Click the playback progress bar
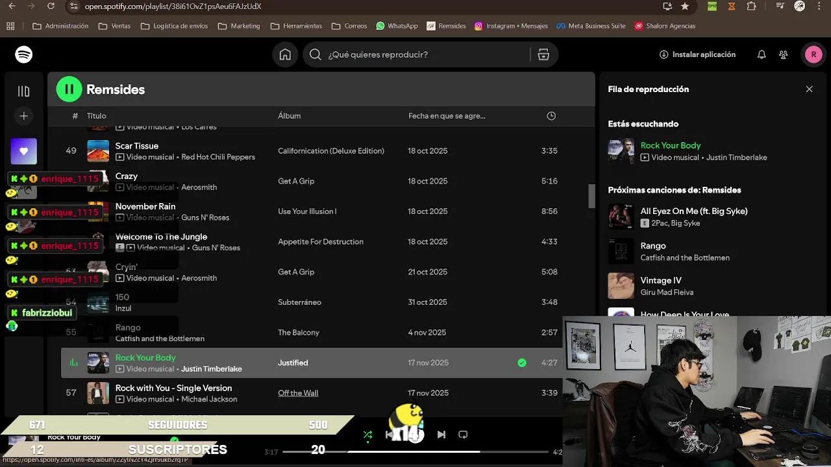This screenshot has height=467, width=831. point(415,451)
